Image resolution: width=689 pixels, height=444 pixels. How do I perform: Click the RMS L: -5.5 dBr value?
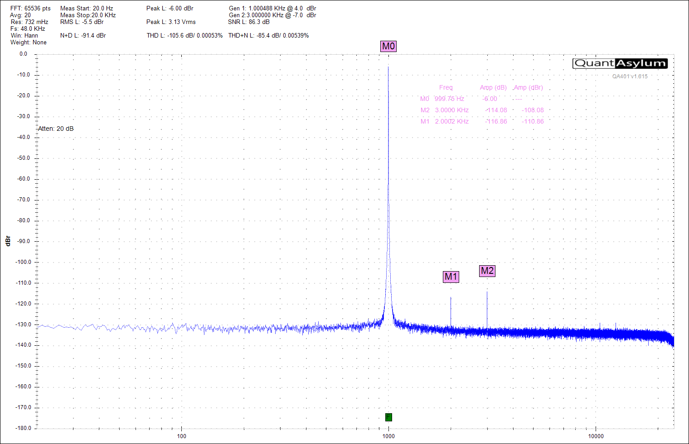[x=82, y=22]
